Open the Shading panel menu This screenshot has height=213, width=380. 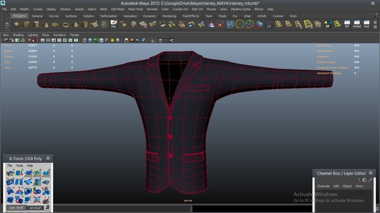coord(18,35)
